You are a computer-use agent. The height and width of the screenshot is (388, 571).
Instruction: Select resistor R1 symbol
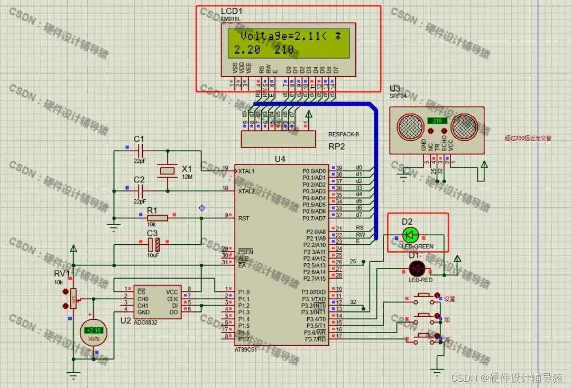(158, 218)
